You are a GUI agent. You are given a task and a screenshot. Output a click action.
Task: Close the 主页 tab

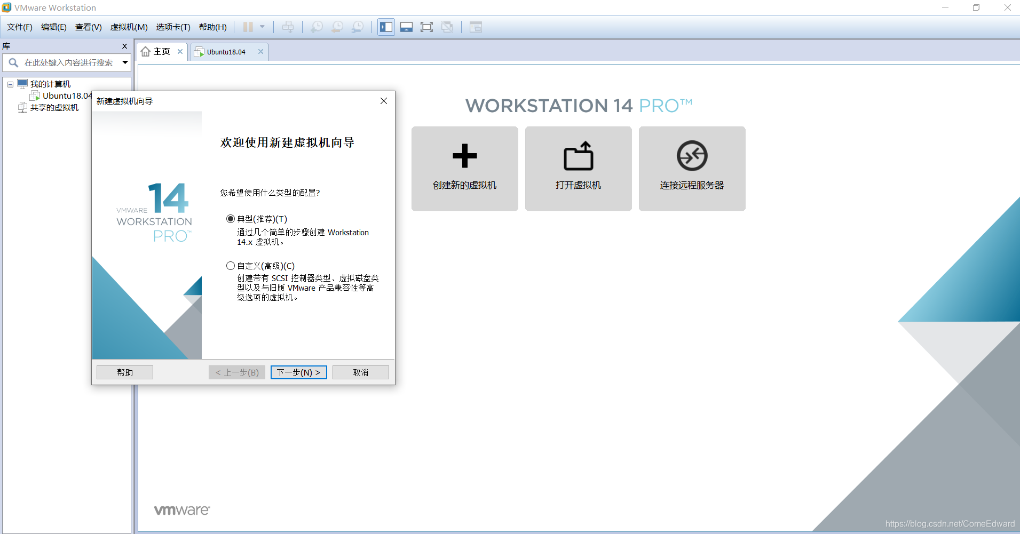click(180, 52)
